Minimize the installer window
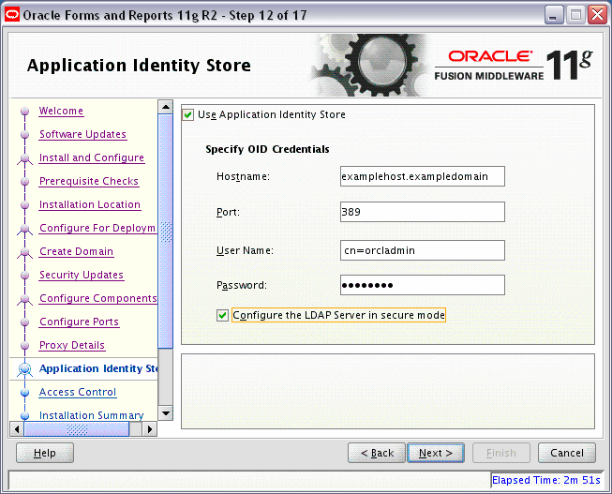612x494 pixels. [554, 15]
